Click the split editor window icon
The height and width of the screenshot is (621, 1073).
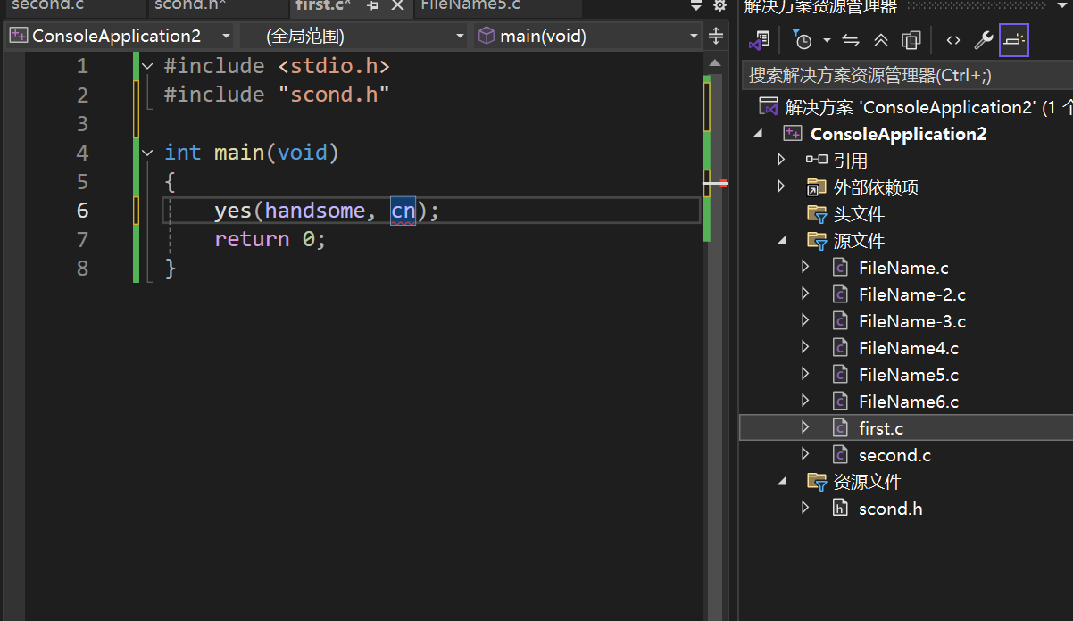(x=716, y=37)
